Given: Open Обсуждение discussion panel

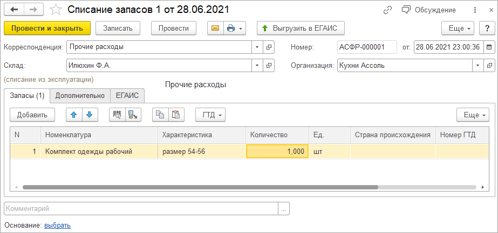Looking at the screenshot, I should (x=428, y=10).
